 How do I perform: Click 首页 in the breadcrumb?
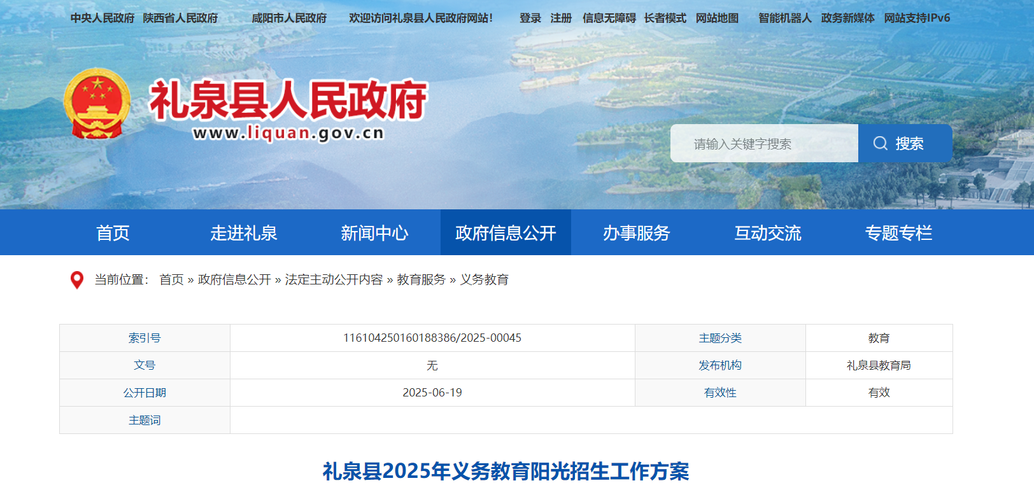click(171, 279)
